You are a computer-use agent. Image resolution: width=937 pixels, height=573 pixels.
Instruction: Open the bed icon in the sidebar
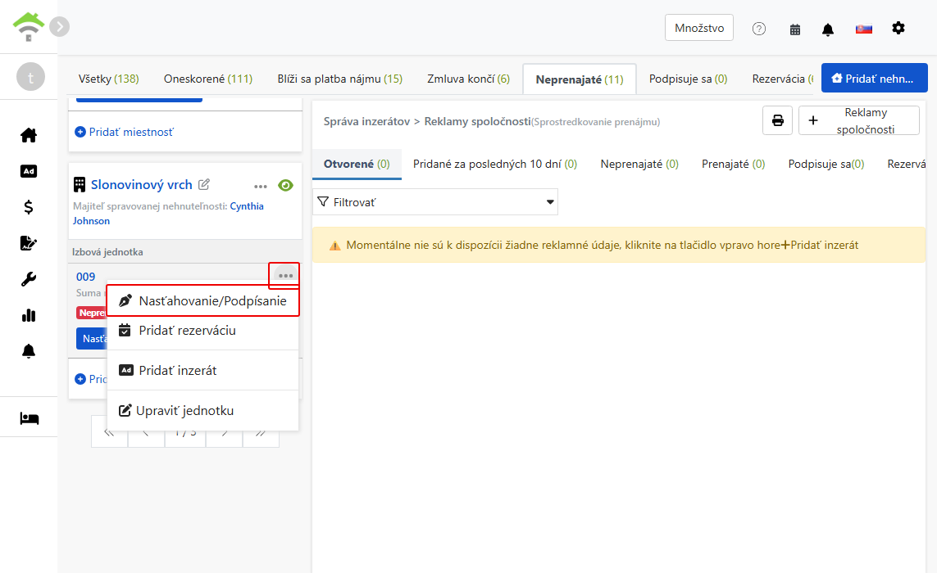click(29, 418)
